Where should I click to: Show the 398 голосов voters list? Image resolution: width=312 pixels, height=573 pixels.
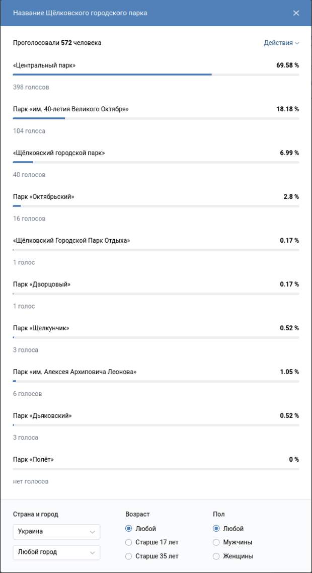click(x=31, y=87)
